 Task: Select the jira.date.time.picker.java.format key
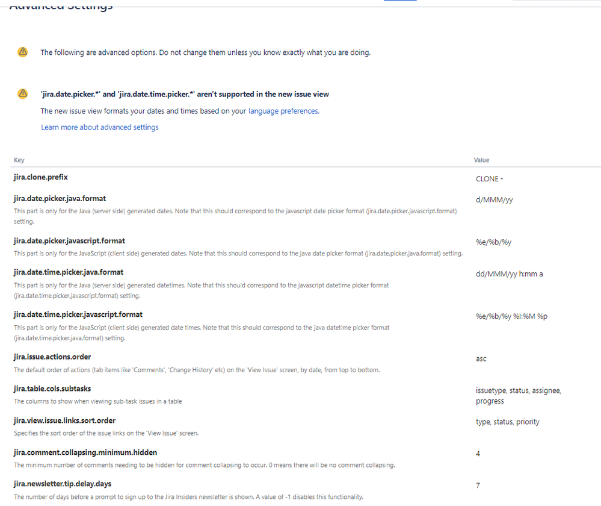point(69,272)
